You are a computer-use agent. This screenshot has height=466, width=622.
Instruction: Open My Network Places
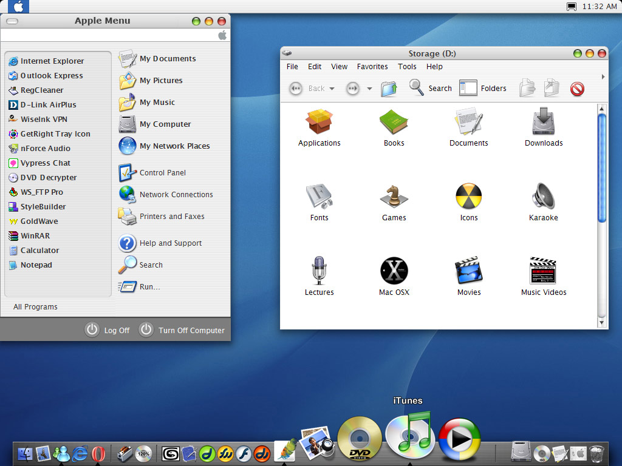pyautogui.click(x=164, y=146)
